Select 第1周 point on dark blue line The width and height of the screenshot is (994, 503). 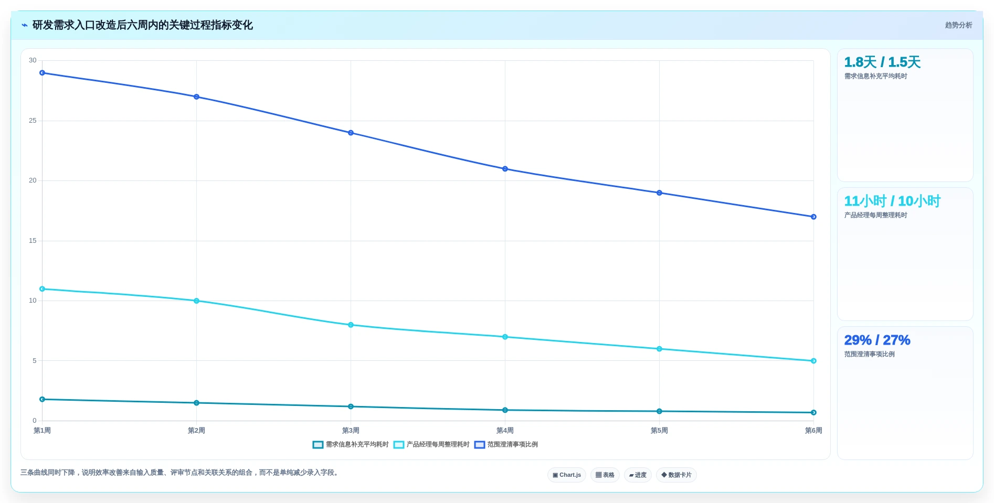click(x=43, y=73)
